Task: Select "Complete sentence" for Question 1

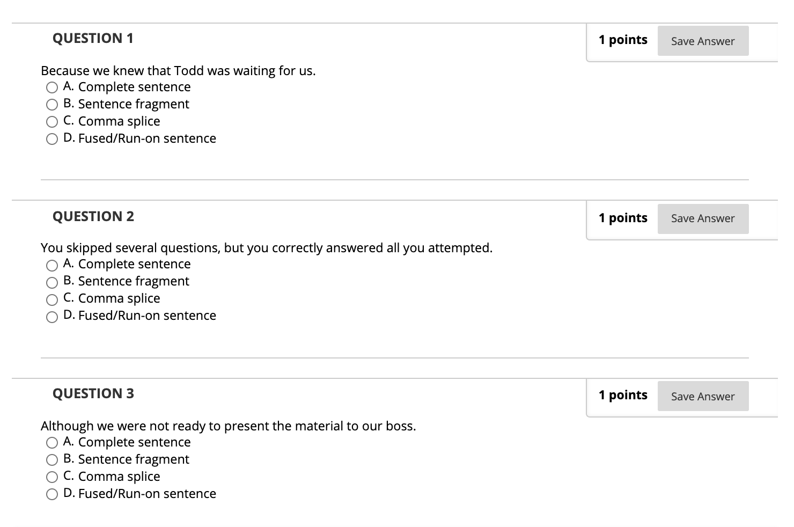Action: [52, 87]
